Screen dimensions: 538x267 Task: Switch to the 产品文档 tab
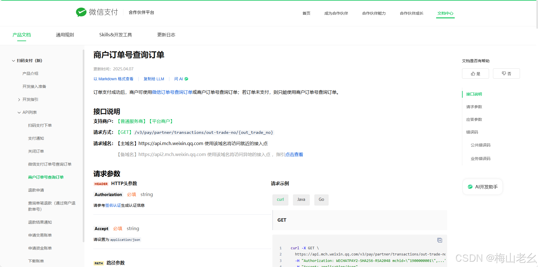pos(22,35)
